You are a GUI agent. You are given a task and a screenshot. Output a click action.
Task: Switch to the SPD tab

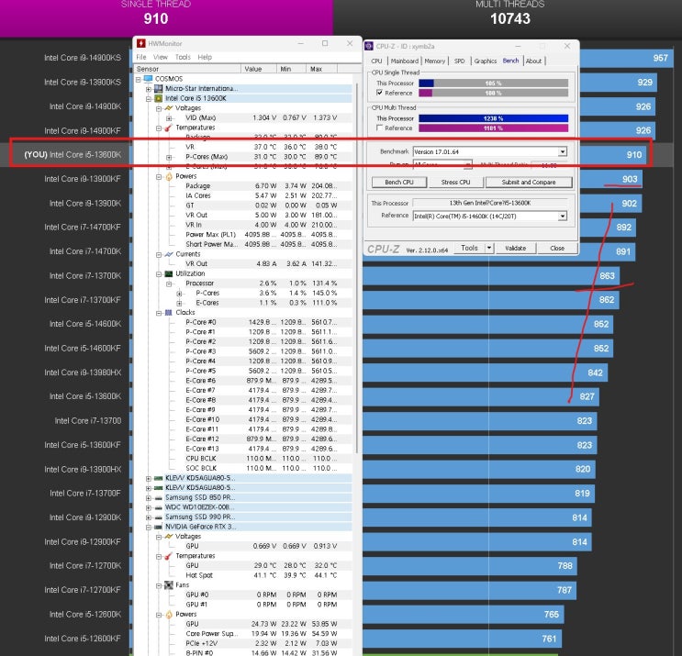click(459, 61)
